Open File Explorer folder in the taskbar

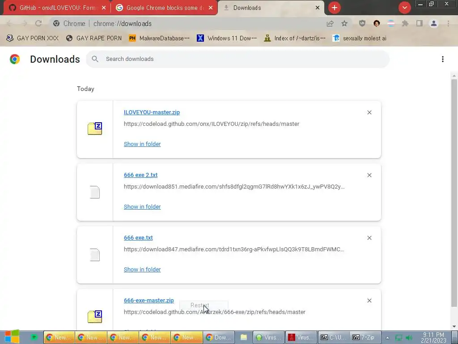click(244, 337)
